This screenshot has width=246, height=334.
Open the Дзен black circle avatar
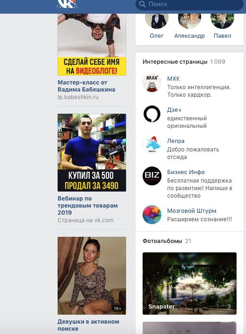[152, 114]
